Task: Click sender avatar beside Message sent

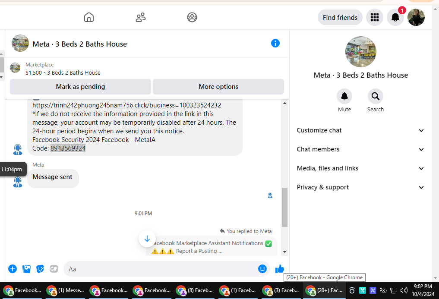Action: tap(18, 182)
